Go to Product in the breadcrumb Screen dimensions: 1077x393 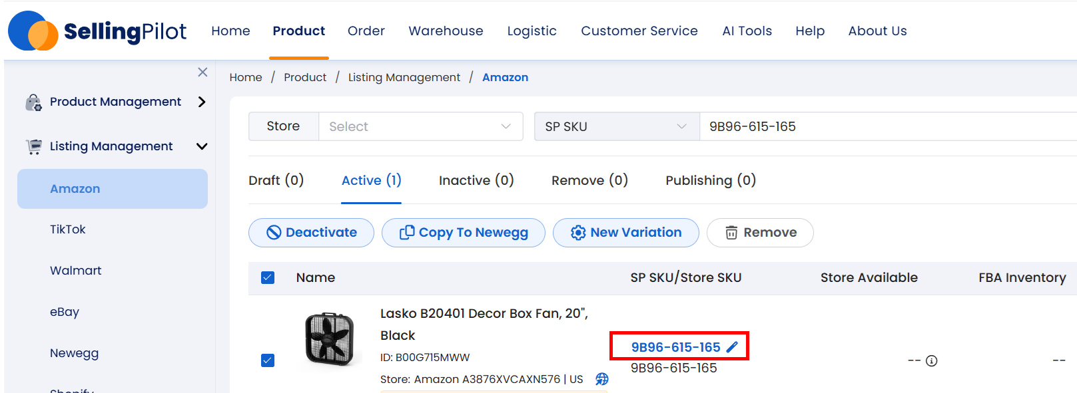[305, 77]
